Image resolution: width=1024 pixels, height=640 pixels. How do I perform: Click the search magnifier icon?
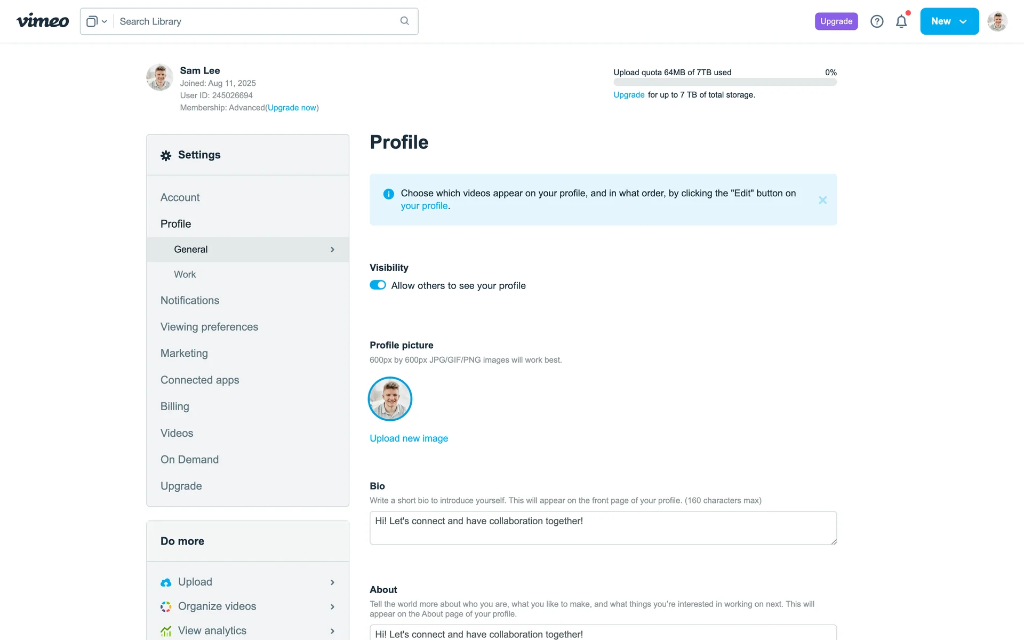[x=404, y=21]
